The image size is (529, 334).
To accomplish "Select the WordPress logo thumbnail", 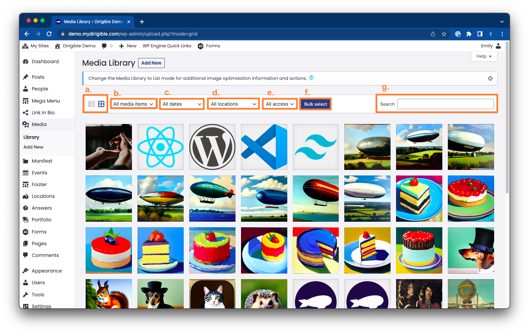I will [212, 147].
